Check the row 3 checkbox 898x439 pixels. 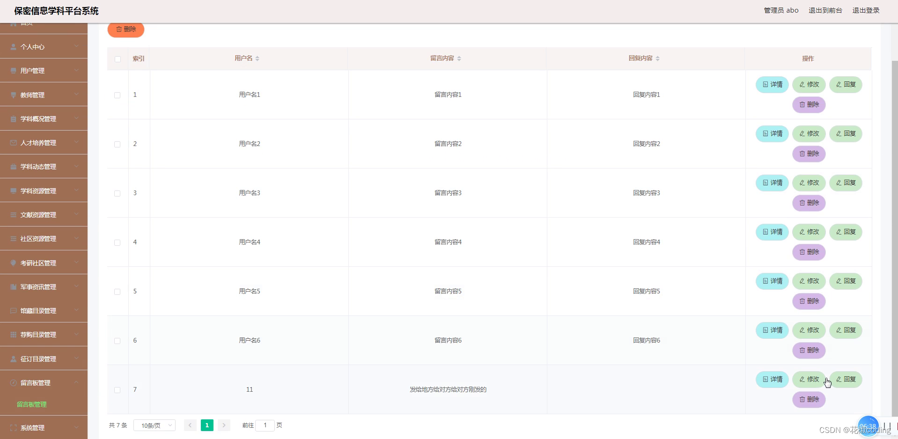pos(118,193)
